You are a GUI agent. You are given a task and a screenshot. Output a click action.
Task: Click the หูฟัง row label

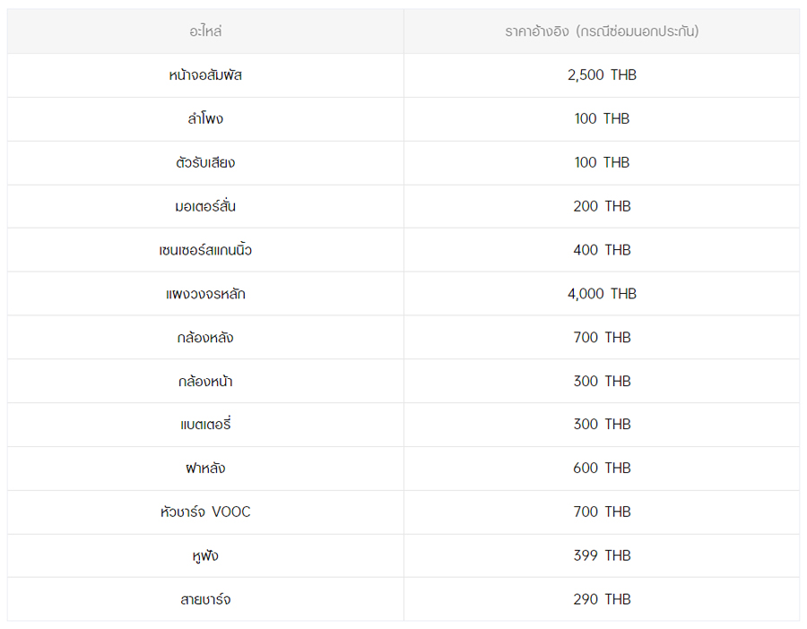pyautogui.click(x=205, y=556)
